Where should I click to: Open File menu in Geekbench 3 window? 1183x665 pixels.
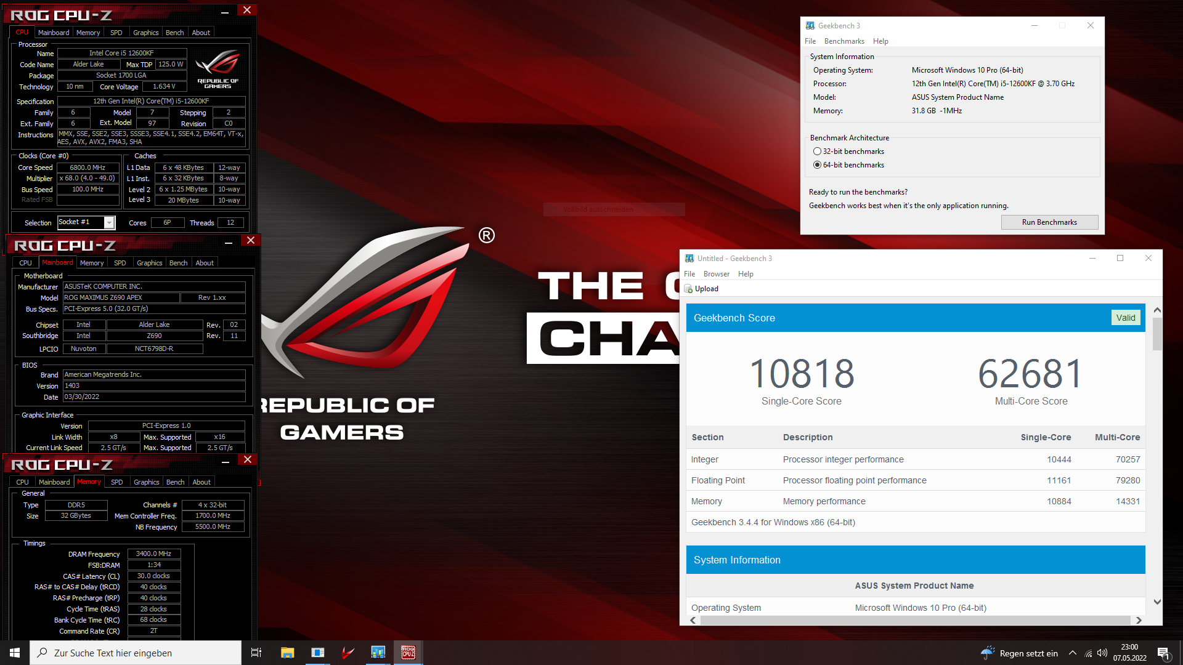(810, 41)
